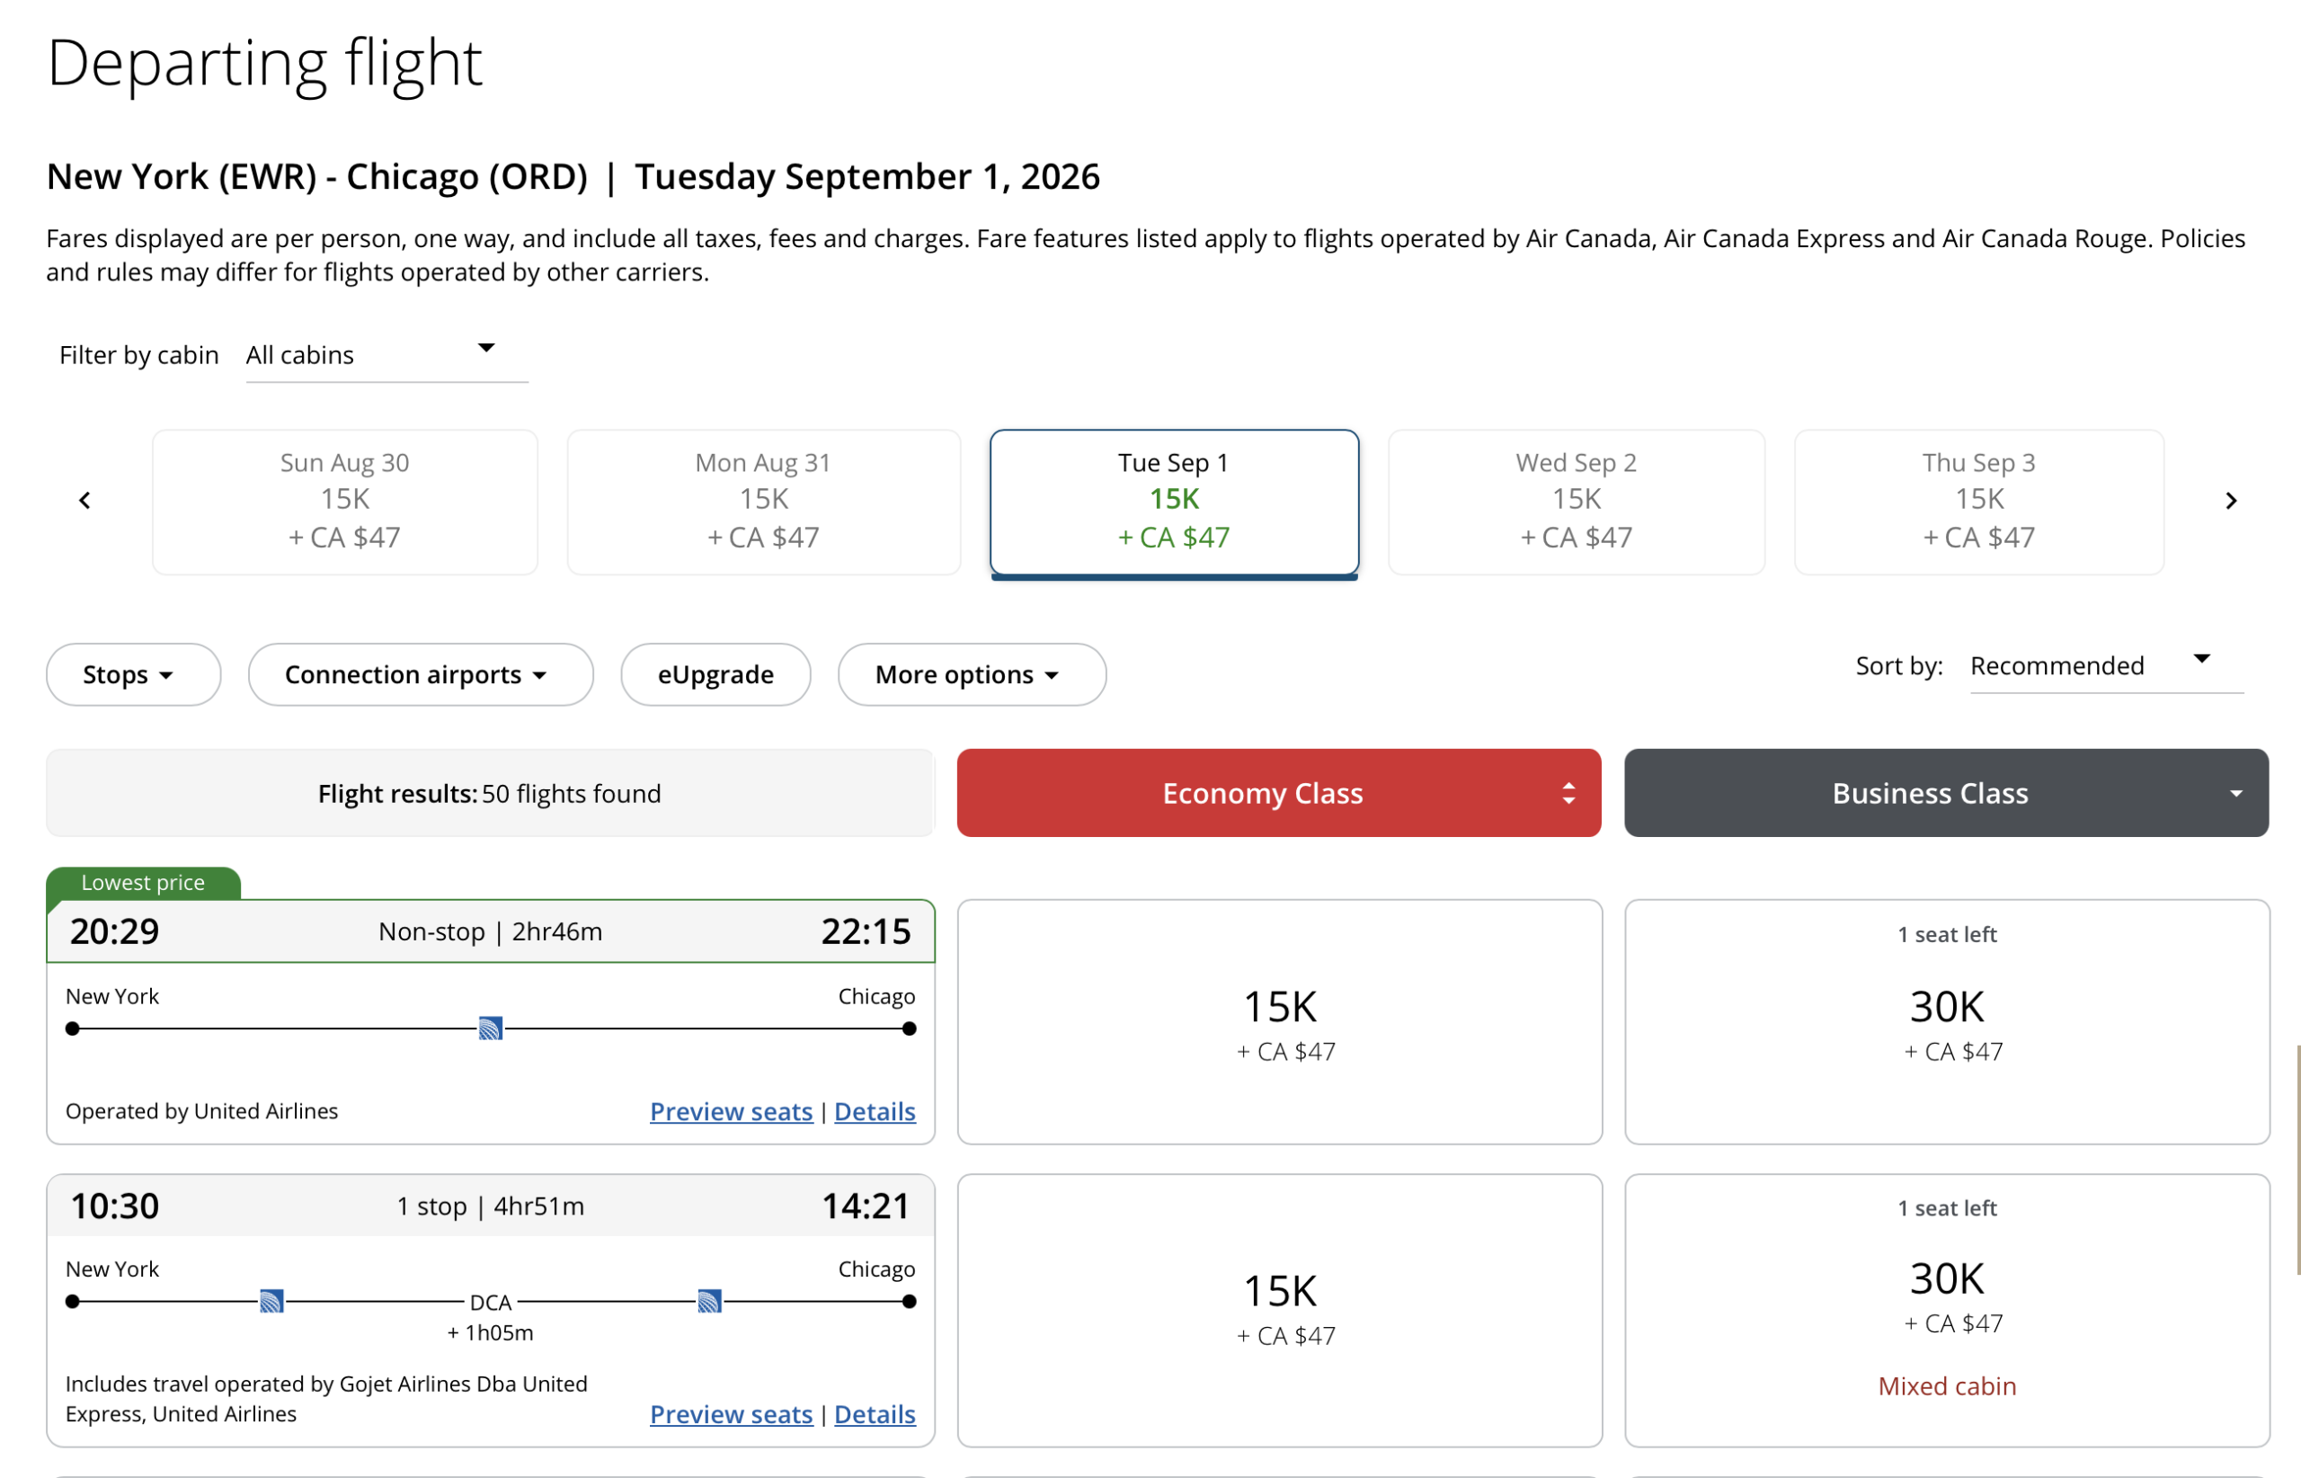Open the Stops filter dropdown
Screen dimensions: 2301x1478
133,674
